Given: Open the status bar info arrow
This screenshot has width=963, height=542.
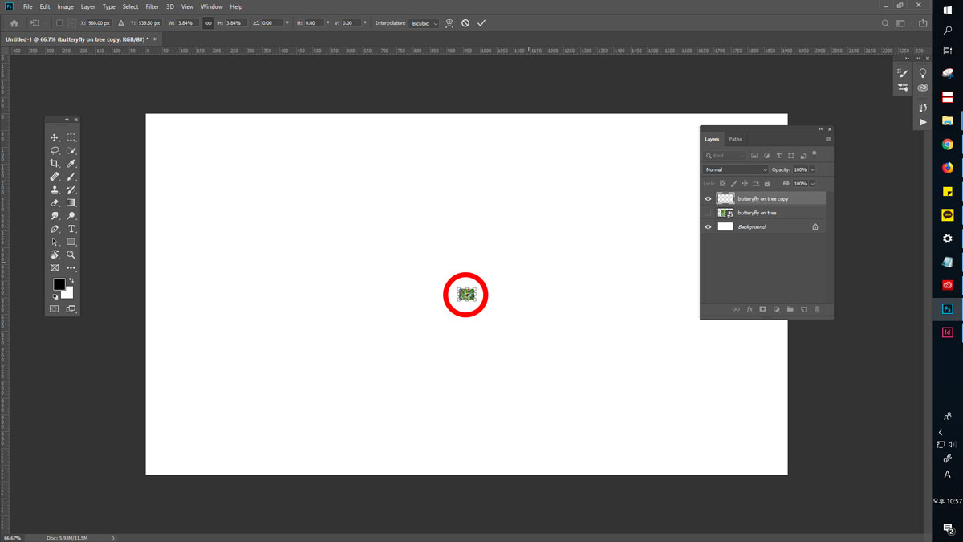Looking at the screenshot, I should pyautogui.click(x=113, y=537).
